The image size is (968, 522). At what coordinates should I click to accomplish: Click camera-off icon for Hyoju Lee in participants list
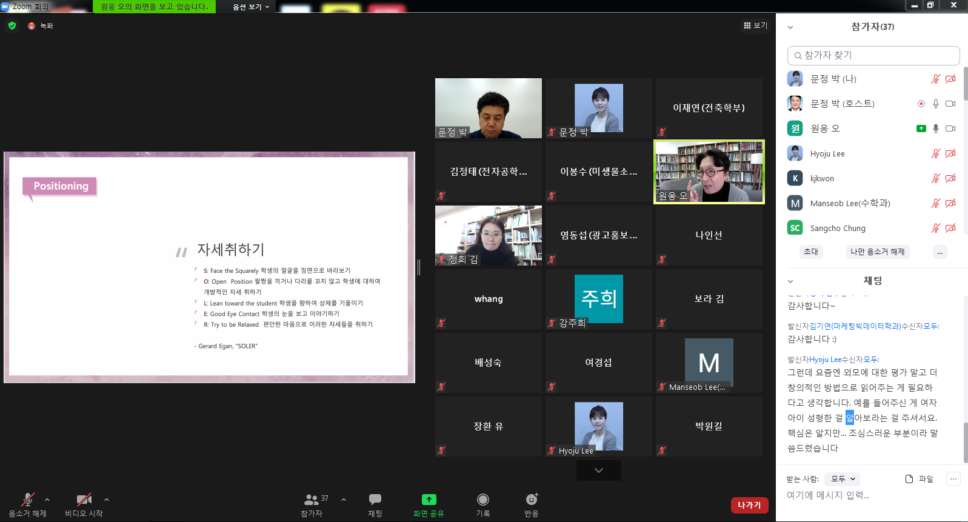[x=950, y=153]
